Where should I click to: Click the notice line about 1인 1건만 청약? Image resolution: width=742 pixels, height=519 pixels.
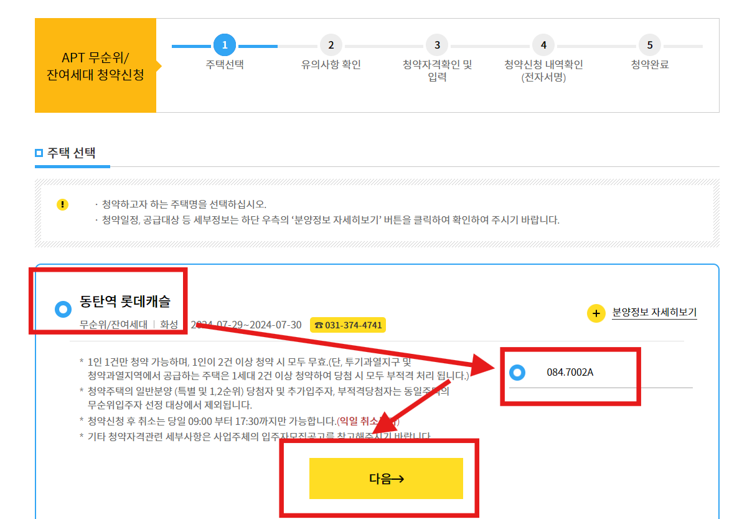click(x=278, y=369)
